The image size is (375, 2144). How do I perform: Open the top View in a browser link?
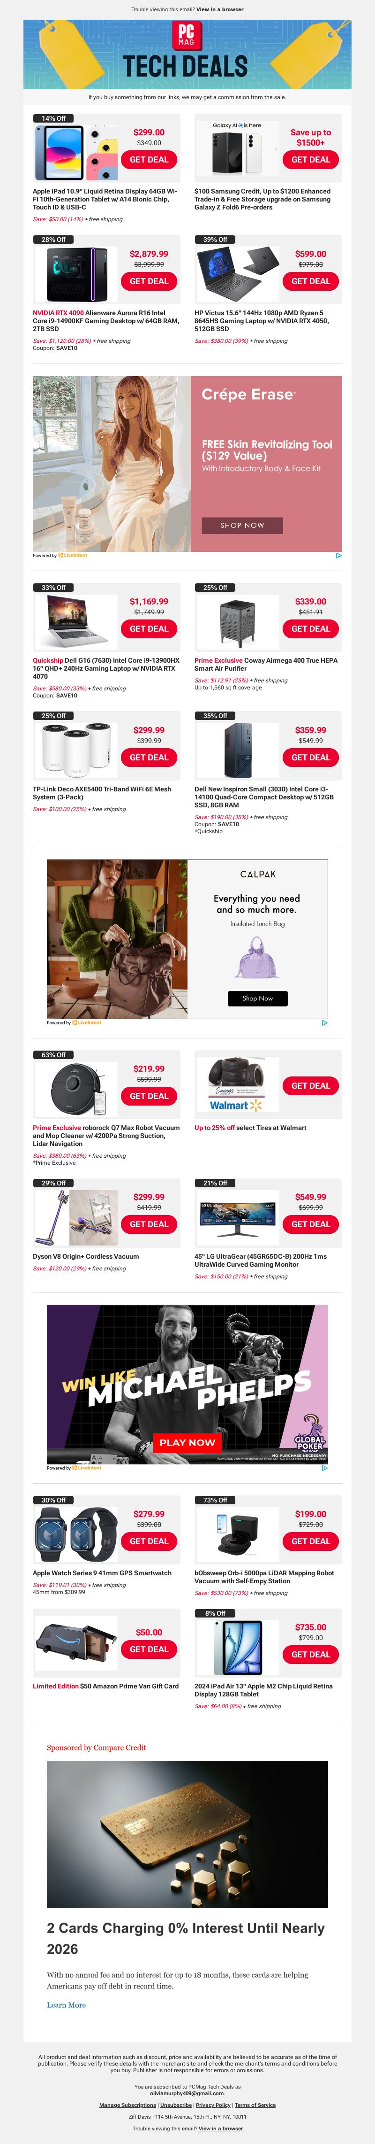click(219, 10)
